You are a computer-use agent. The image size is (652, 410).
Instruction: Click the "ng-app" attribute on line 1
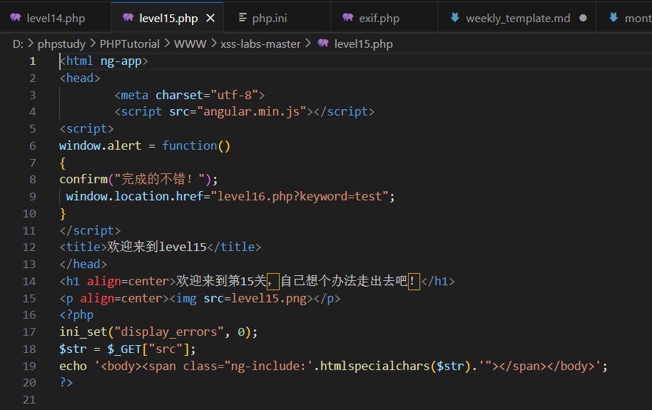tap(121, 61)
